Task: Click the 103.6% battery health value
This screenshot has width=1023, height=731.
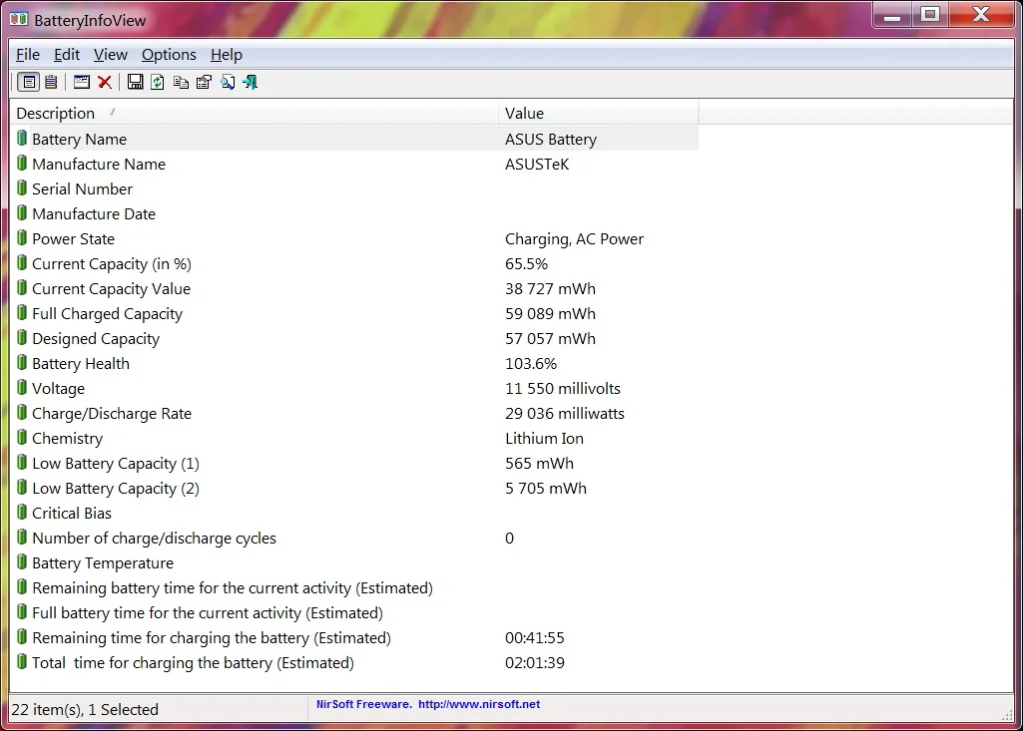Action: coord(531,364)
